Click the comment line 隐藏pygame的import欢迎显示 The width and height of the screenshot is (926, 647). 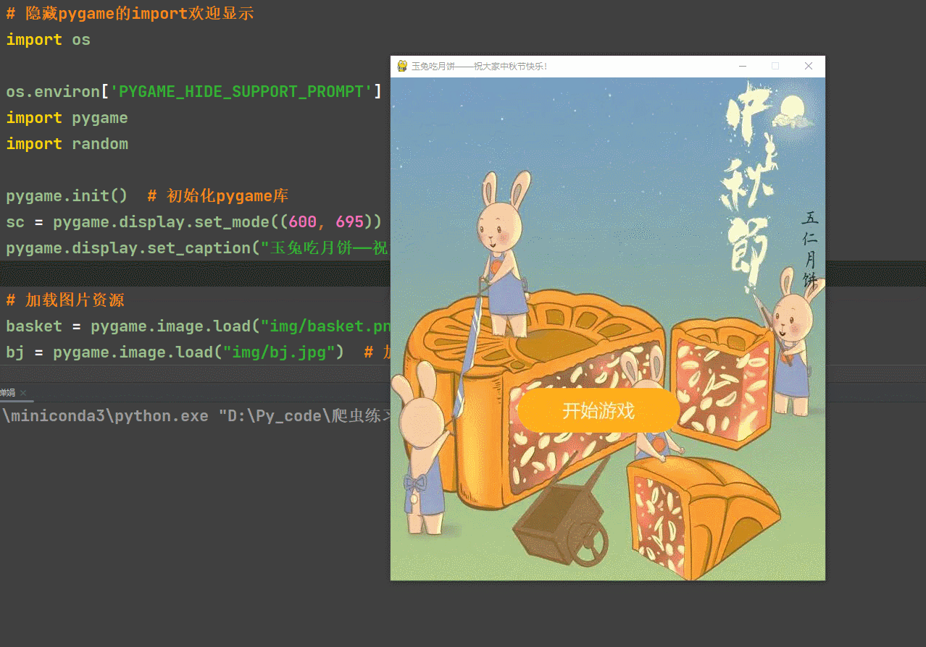130,14
